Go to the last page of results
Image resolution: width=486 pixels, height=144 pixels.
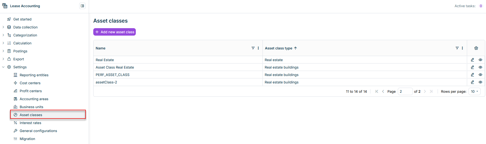point(431,91)
